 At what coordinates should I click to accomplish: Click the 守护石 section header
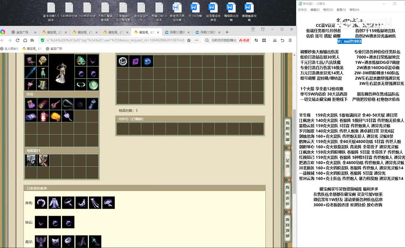pos(190,119)
